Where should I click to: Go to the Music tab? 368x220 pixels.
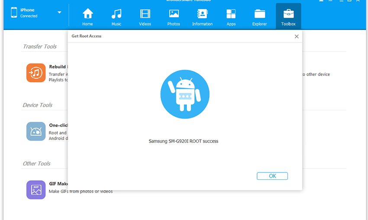pyautogui.click(x=116, y=17)
